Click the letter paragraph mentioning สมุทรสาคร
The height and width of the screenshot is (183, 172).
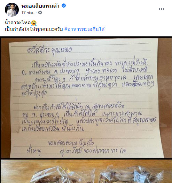[89, 117]
